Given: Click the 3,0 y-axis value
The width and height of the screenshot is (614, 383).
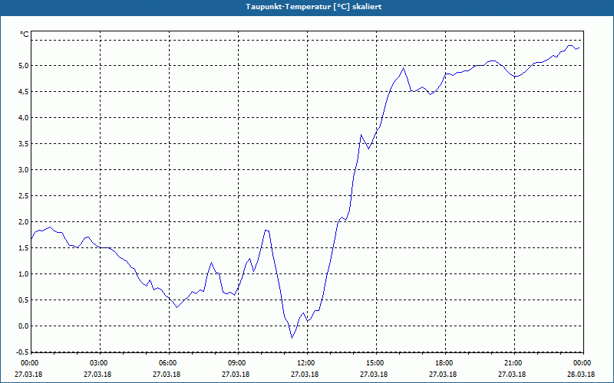Looking at the screenshot, I should tap(24, 169).
